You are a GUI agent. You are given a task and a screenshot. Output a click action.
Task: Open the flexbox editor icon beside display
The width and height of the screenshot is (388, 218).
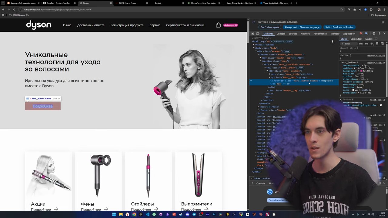(362, 77)
